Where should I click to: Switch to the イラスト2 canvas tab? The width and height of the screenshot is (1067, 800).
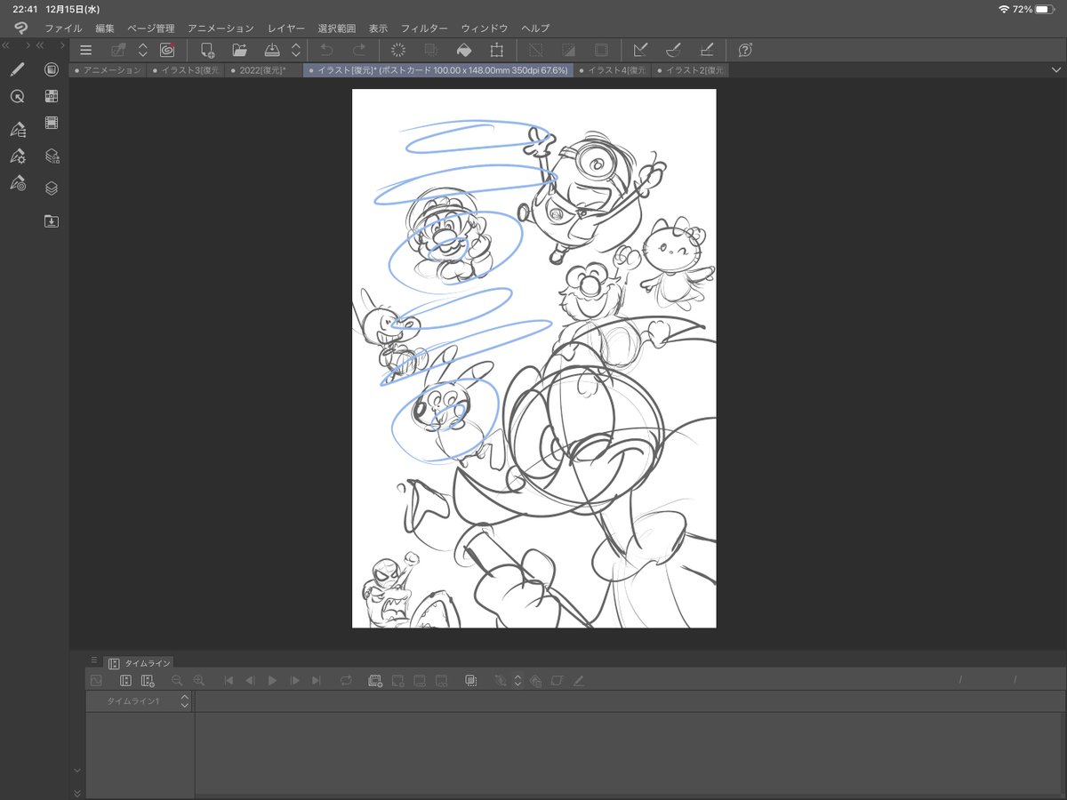[691, 70]
